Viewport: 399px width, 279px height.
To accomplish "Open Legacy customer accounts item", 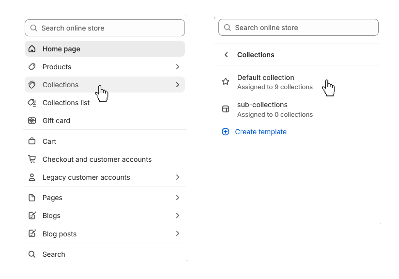I will [105, 177].
